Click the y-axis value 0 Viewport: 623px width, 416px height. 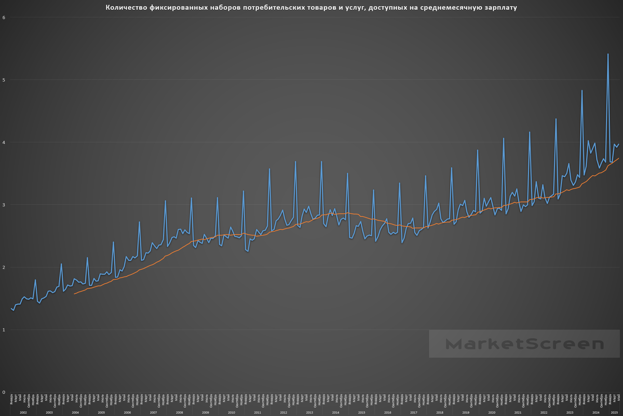tap(4, 393)
